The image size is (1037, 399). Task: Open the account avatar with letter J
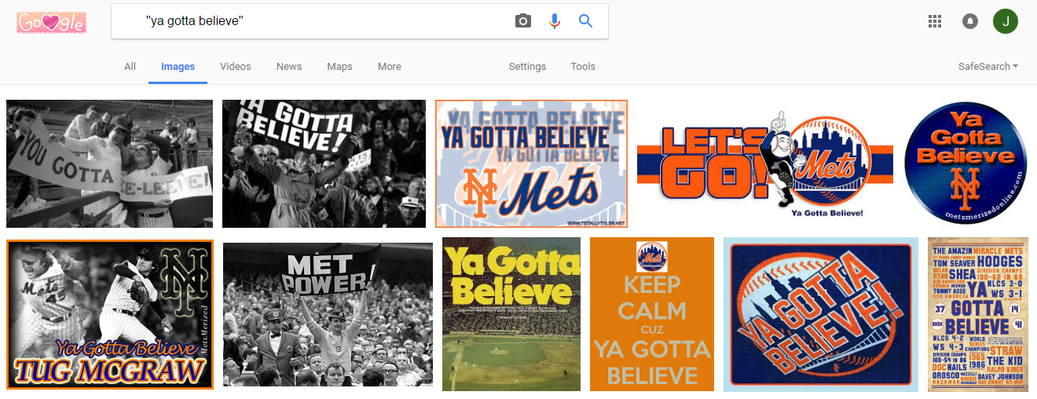1006,21
